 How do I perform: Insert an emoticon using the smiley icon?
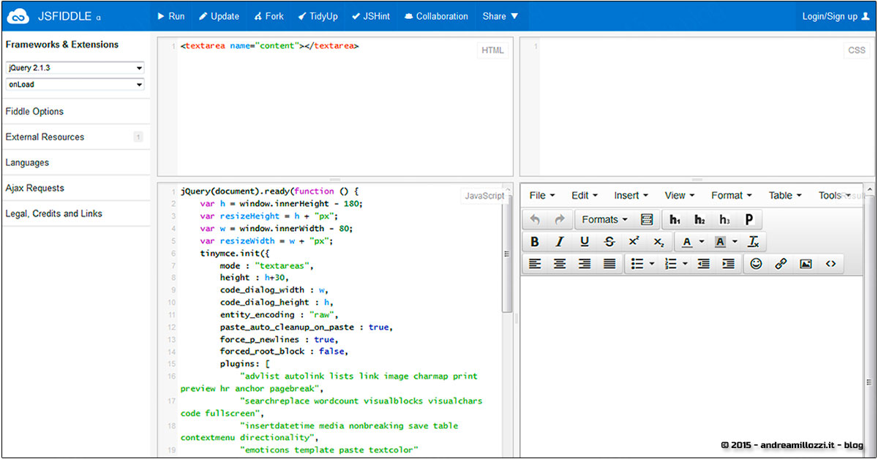click(757, 264)
